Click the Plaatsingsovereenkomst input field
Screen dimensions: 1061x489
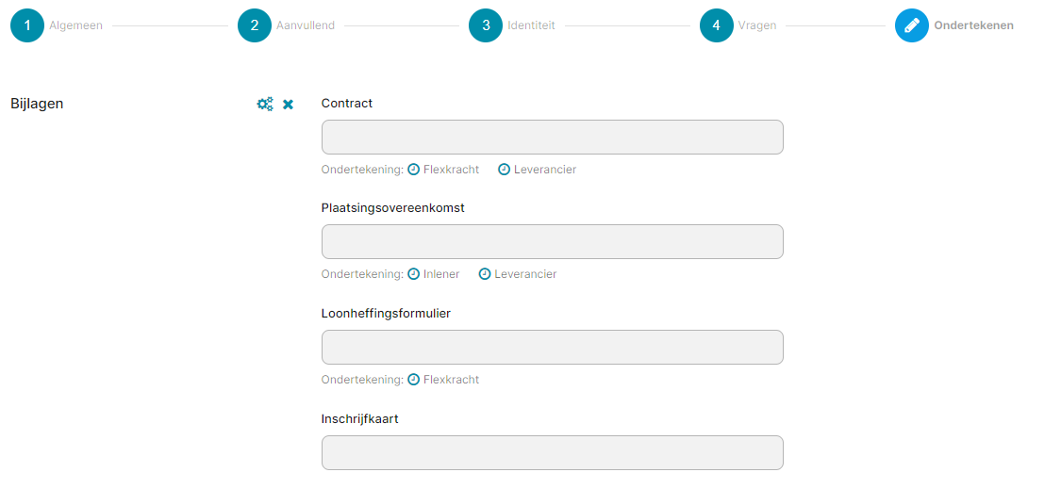(552, 241)
